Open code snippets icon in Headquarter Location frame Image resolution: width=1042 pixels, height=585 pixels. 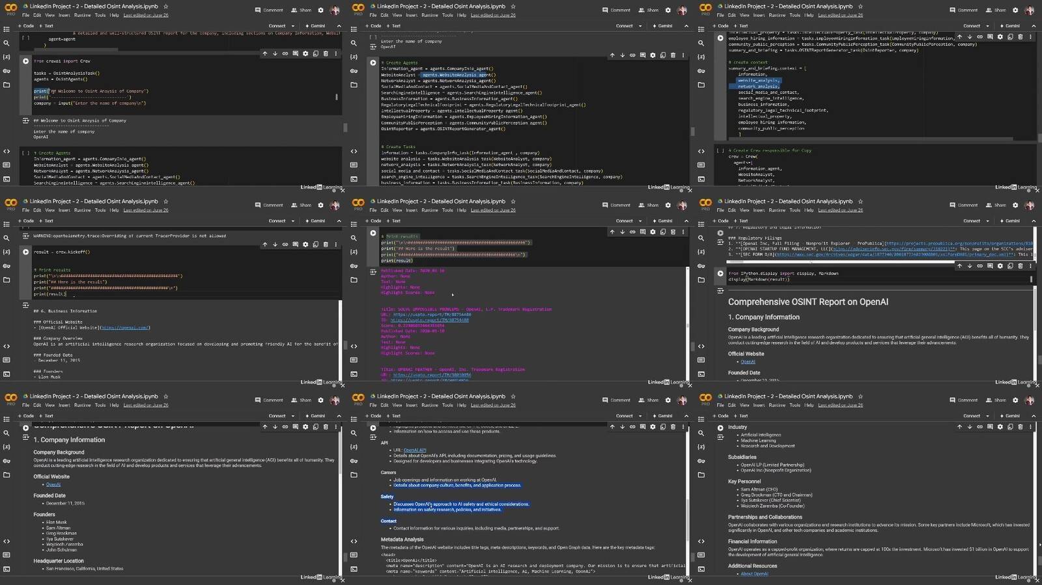7,541
